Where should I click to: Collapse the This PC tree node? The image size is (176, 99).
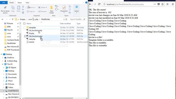click(2, 64)
